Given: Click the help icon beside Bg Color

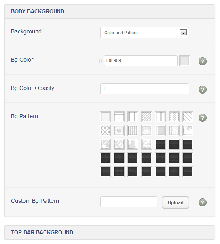Looking at the screenshot, I should pyautogui.click(x=203, y=61).
